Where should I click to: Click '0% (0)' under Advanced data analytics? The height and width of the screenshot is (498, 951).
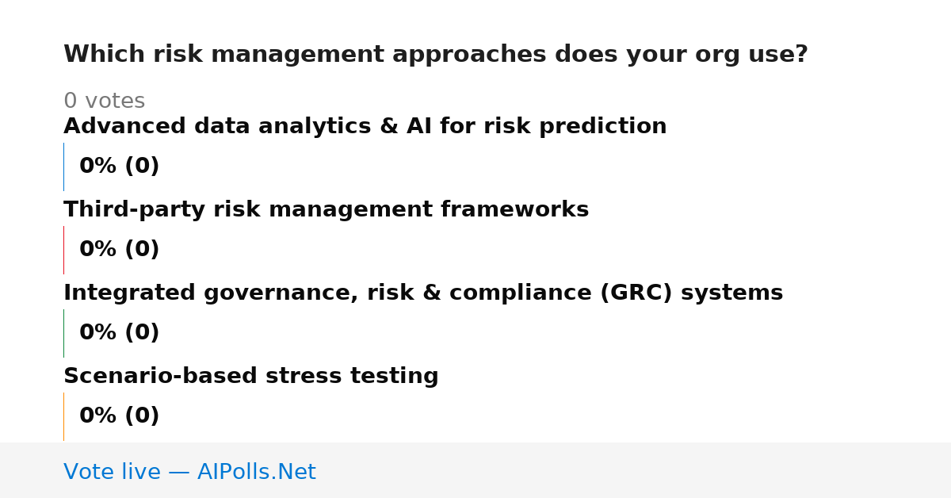click(119, 167)
